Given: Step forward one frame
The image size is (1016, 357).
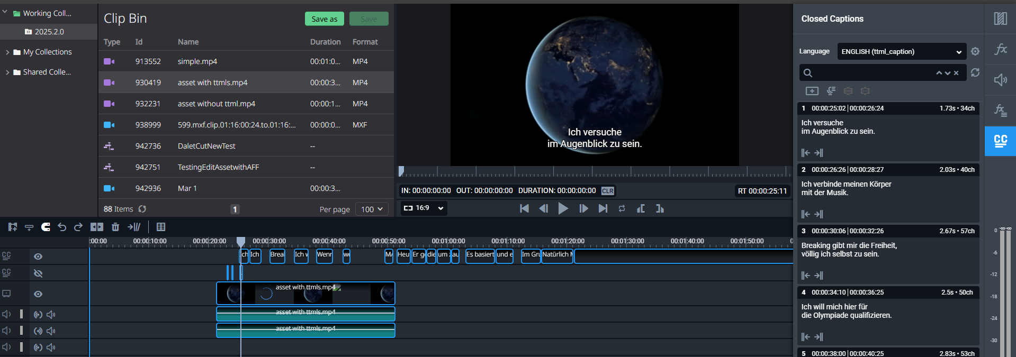Looking at the screenshot, I should pyautogui.click(x=583, y=208).
